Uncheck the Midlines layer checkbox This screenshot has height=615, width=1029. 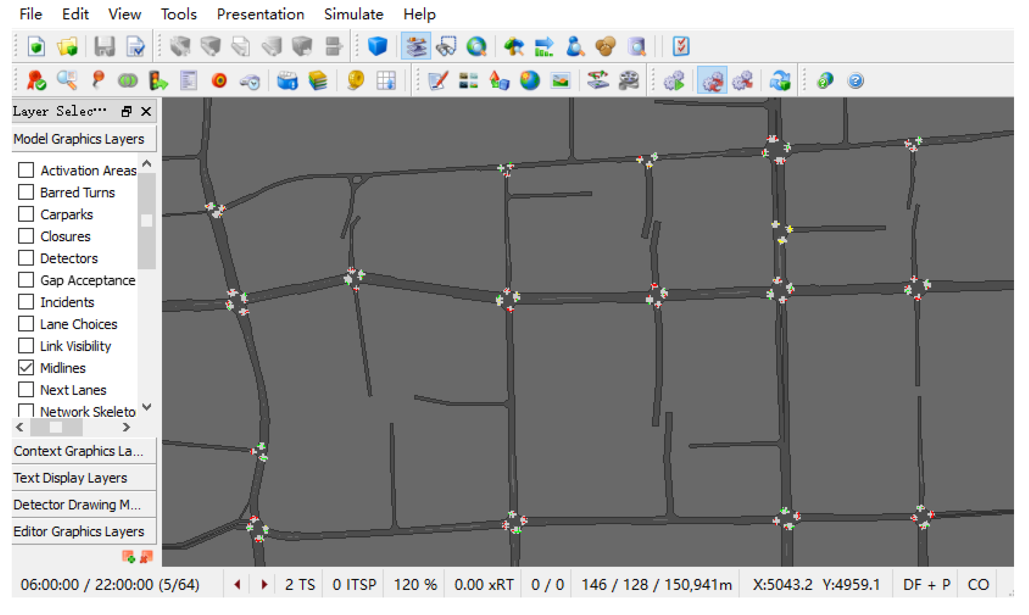click(x=26, y=368)
